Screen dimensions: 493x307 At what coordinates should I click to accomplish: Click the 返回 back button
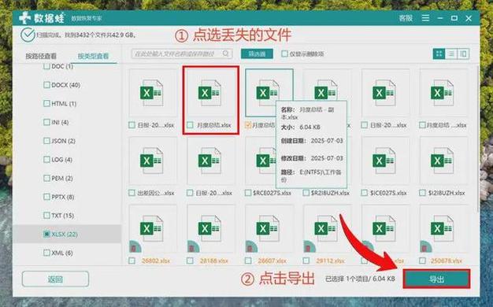point(55,279)
